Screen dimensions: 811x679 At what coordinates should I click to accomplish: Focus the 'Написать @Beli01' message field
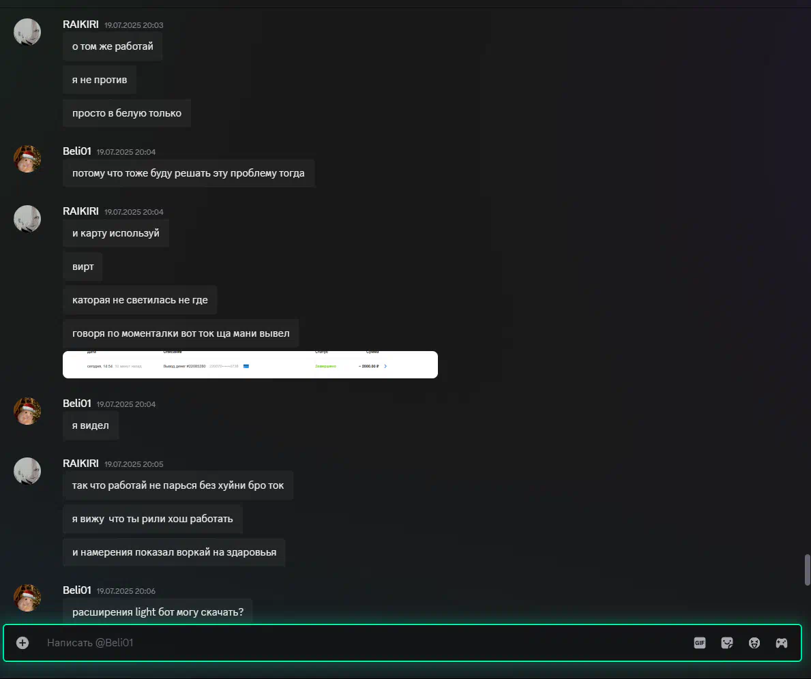(362, 643)
